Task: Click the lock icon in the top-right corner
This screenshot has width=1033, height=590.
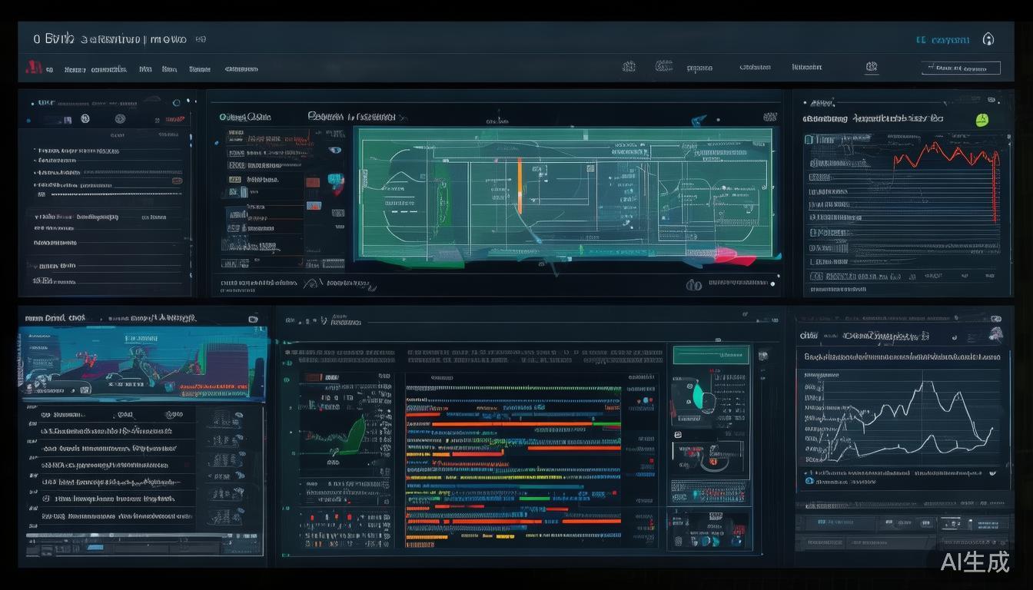Action: tap(988, 39)
